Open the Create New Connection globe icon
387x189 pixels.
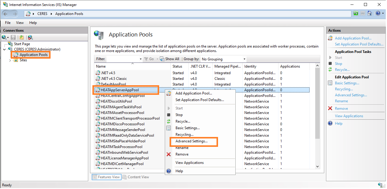[x=4, y=37]
